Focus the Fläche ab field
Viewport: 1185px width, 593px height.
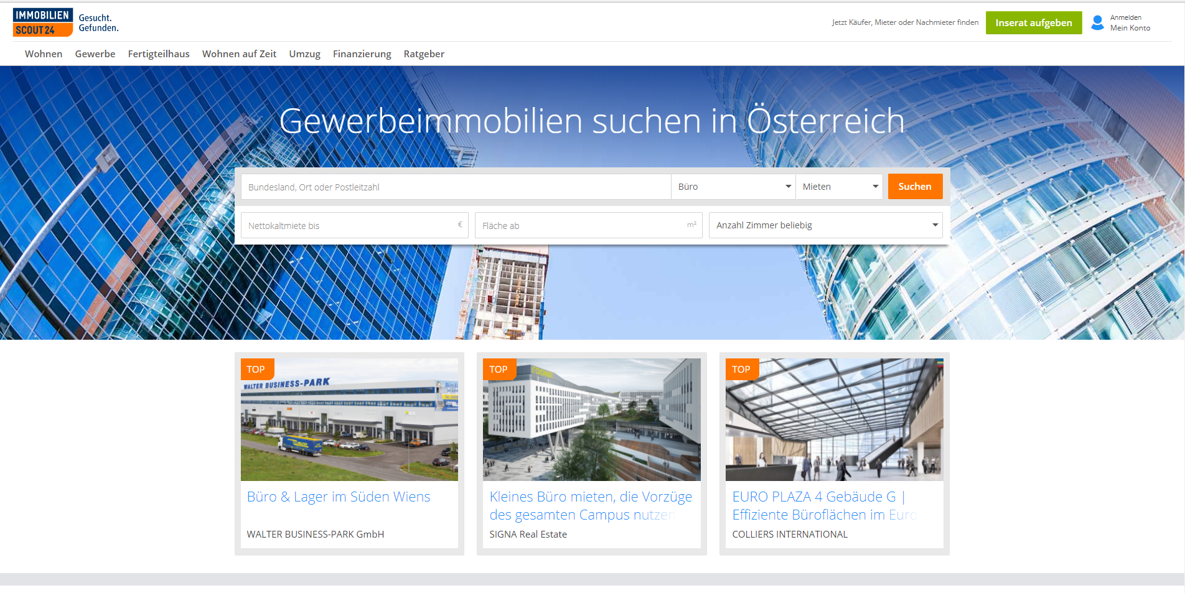[589, 225]
